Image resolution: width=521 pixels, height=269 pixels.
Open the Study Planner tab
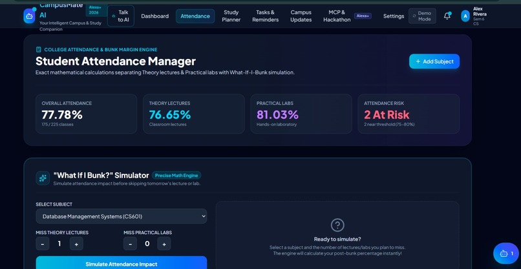click(231, 16)
